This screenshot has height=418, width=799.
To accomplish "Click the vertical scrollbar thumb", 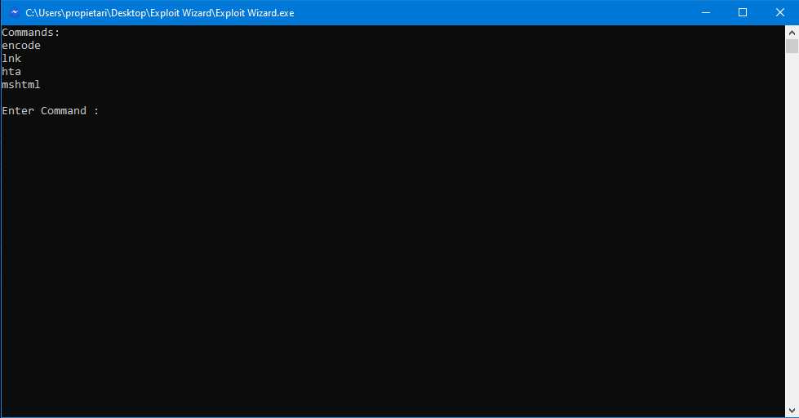I will (792, 46).
